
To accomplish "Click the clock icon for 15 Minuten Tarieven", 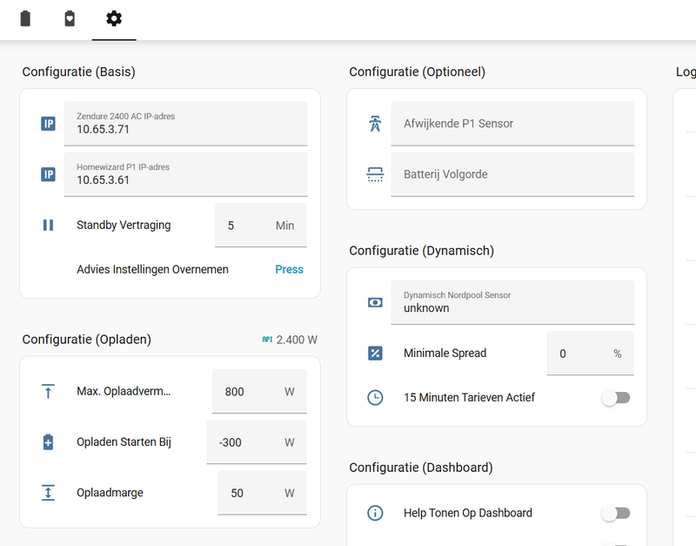I will click(x=375, y=397).
